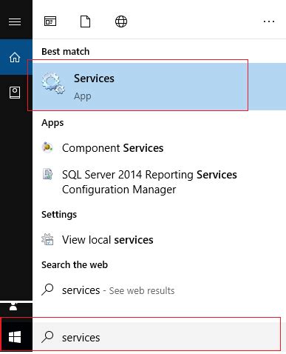The height and width of the screenshot is (354, 286).
Task: Filter results by Documents icon
Action: [x=85, y=21]
